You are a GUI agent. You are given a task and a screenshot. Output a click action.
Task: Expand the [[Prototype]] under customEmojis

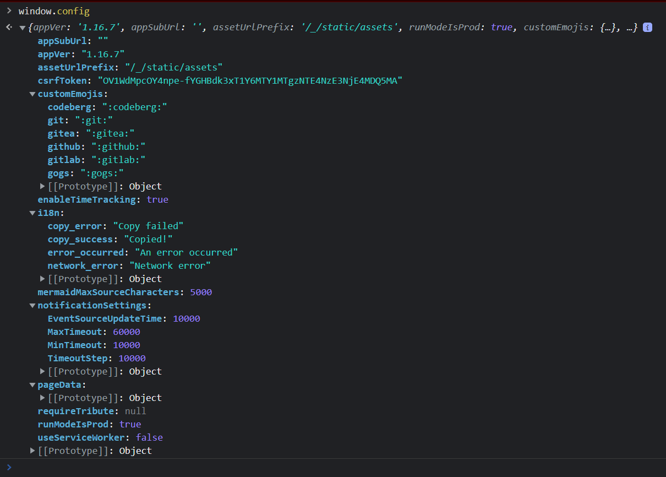pos(42,186)
